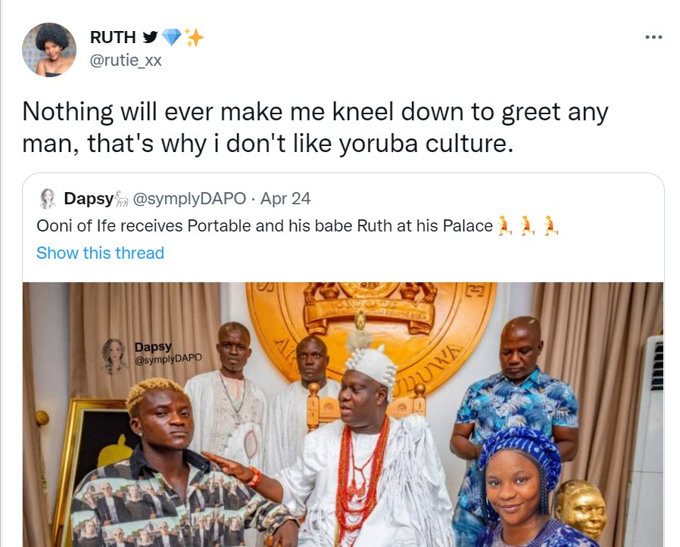Click the Apr 24 timestamp
Viewport: 680px width, 547px height.
[285, 199]
